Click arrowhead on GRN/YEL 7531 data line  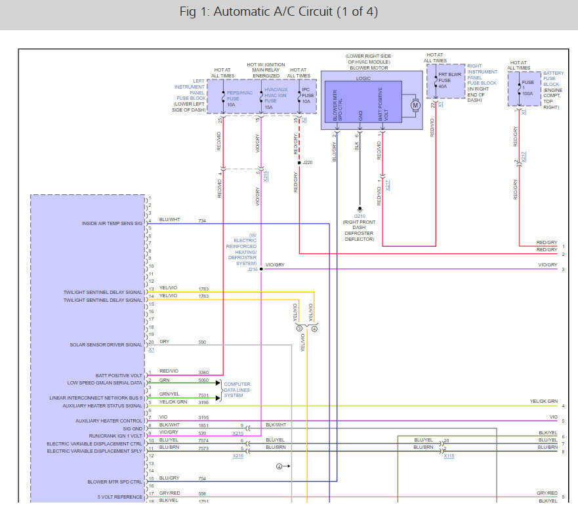point(218,398)
